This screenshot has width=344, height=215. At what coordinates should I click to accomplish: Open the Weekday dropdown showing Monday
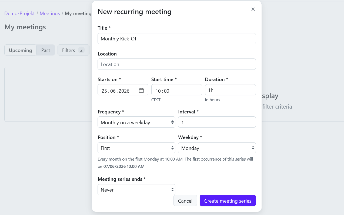[x=217, y=148]
